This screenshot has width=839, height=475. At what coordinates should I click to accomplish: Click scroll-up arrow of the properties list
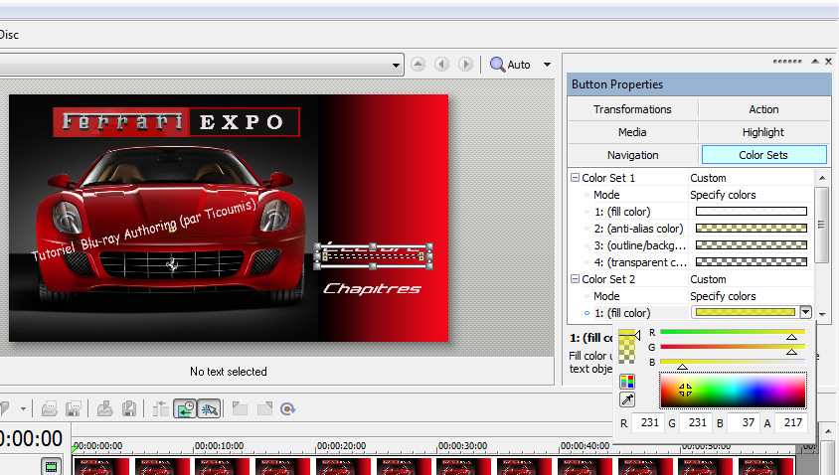822,178
